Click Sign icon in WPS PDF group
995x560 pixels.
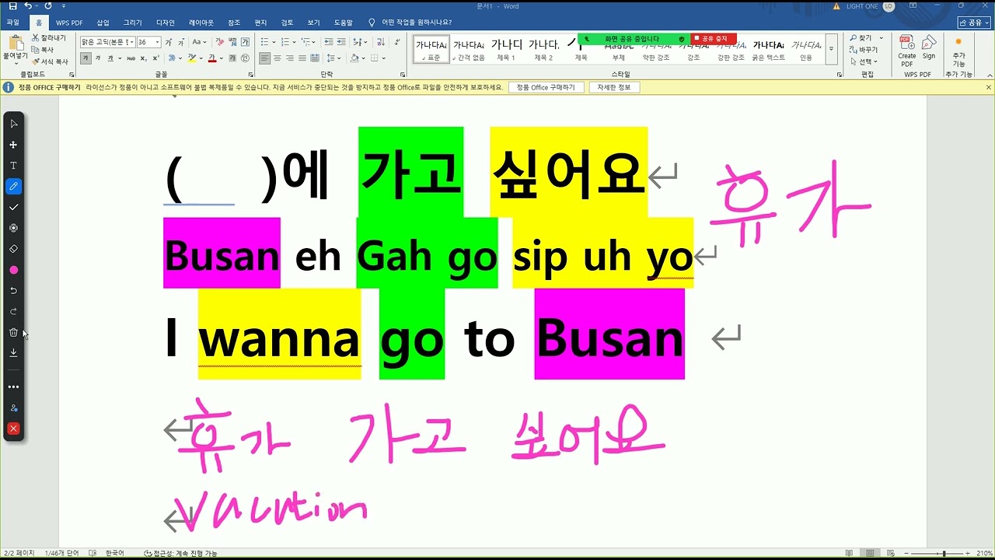[x=929, y=47]
